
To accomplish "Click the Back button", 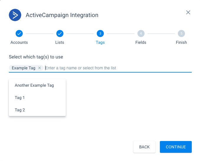I will [x=144, y=147].
